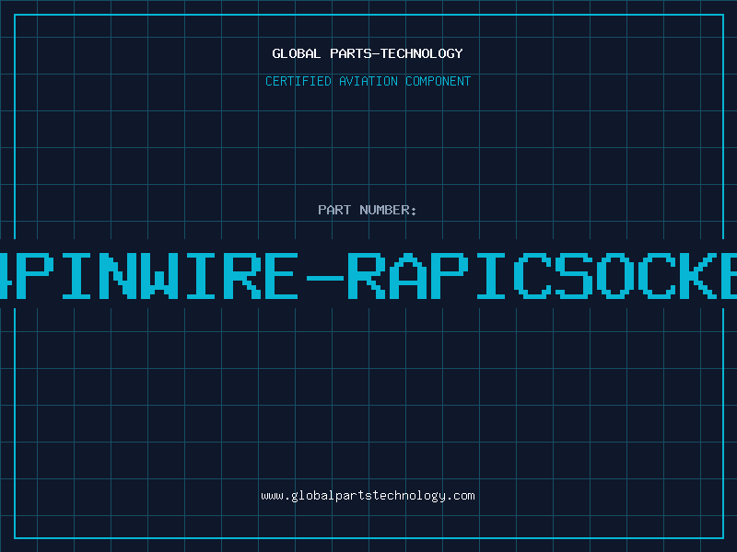Click the word PART in the label
737x552 pixels.
click(x=333, y=210)
